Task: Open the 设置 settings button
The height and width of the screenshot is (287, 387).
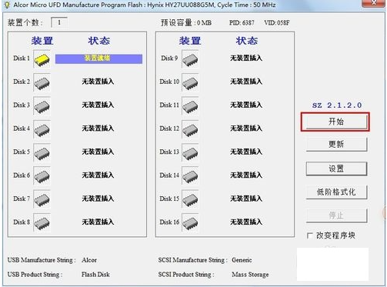Action: click(x=336, y=169)
